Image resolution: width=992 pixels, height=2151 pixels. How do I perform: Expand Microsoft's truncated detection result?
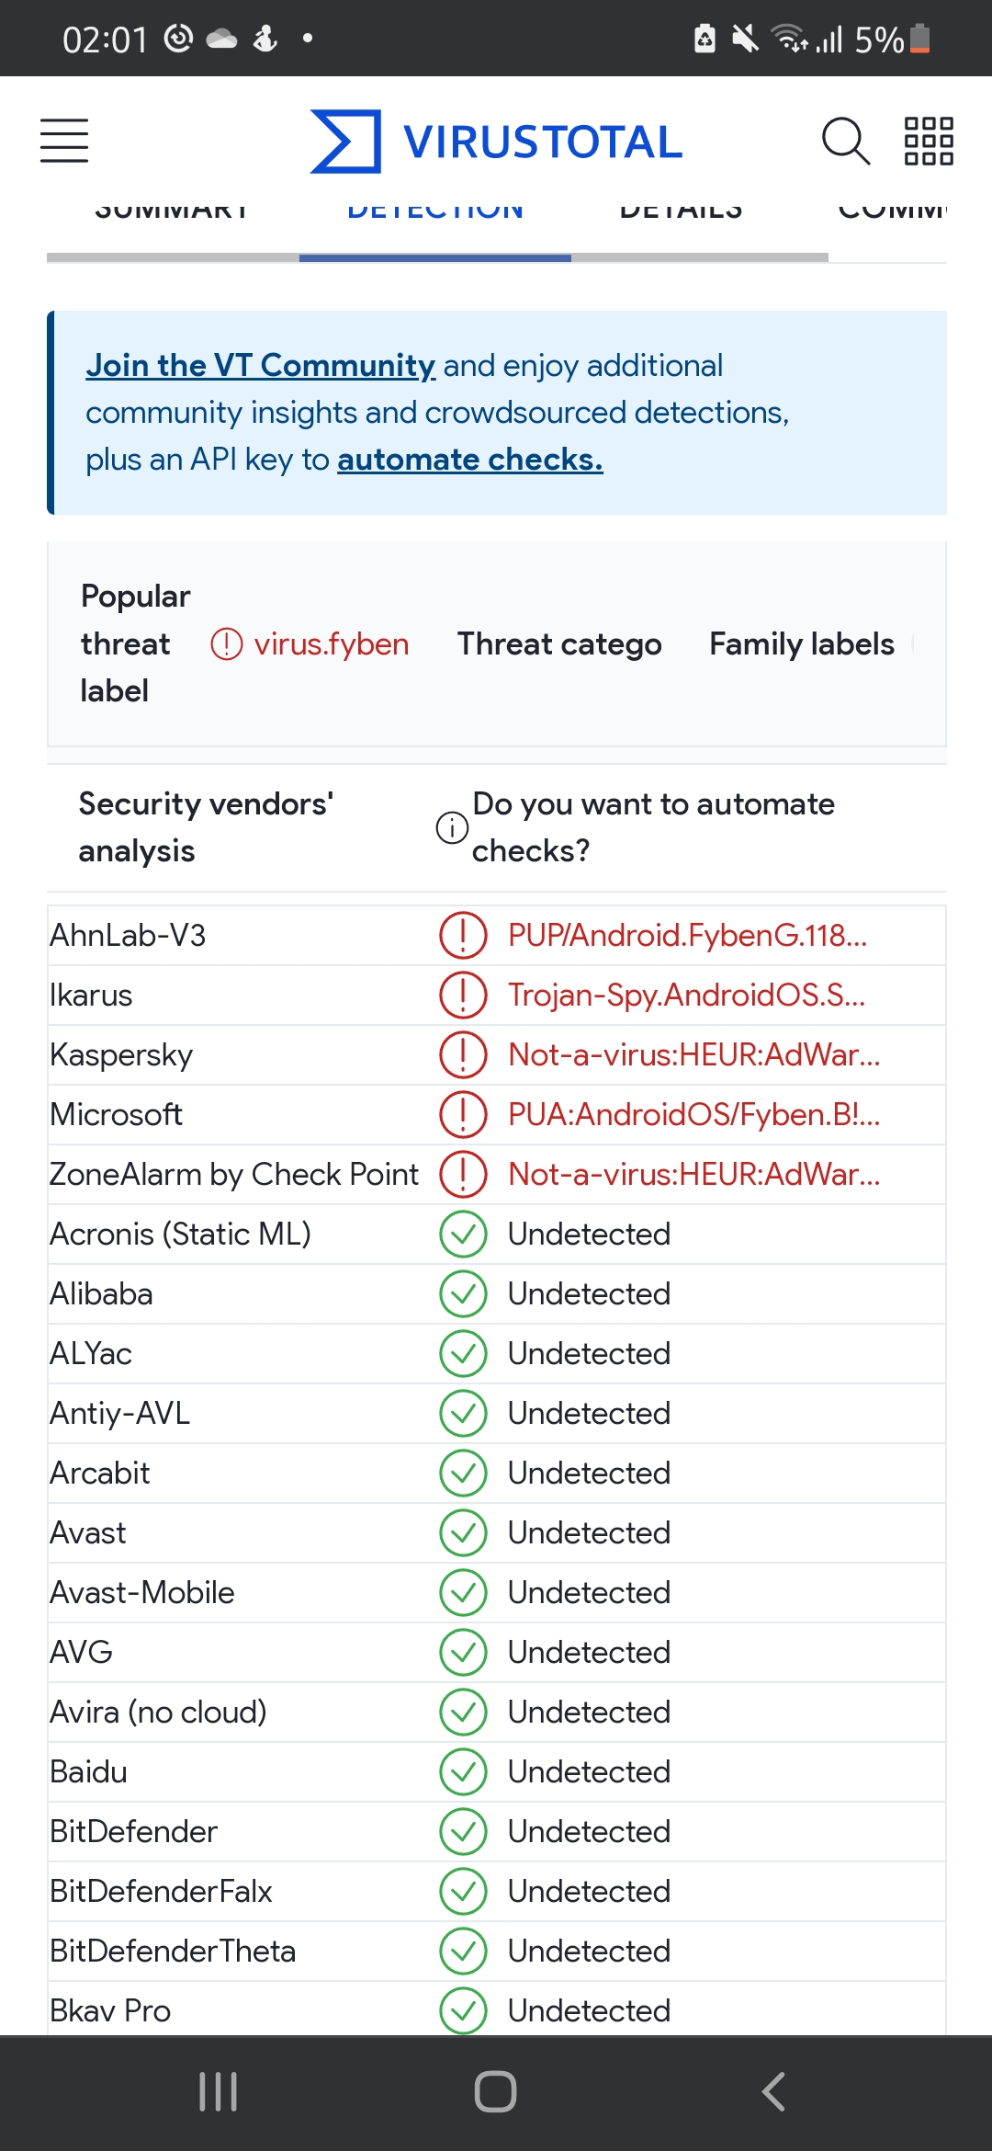pos(693,1114)
